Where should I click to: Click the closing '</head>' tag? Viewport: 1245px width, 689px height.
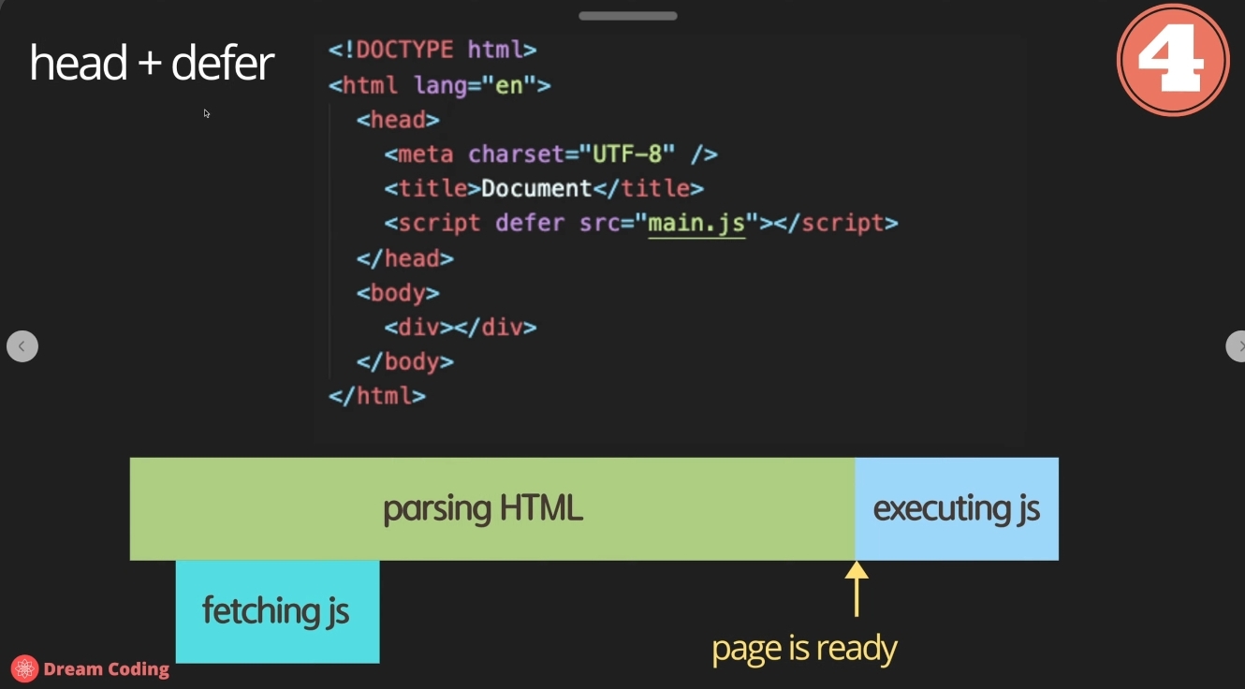point(404,258)
